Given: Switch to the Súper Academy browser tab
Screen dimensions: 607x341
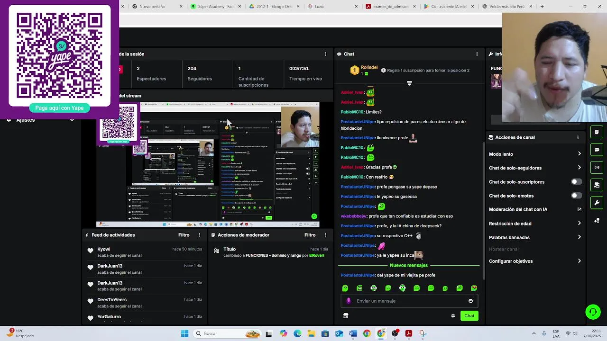Looking at the screenshot, I should point(216,7).
